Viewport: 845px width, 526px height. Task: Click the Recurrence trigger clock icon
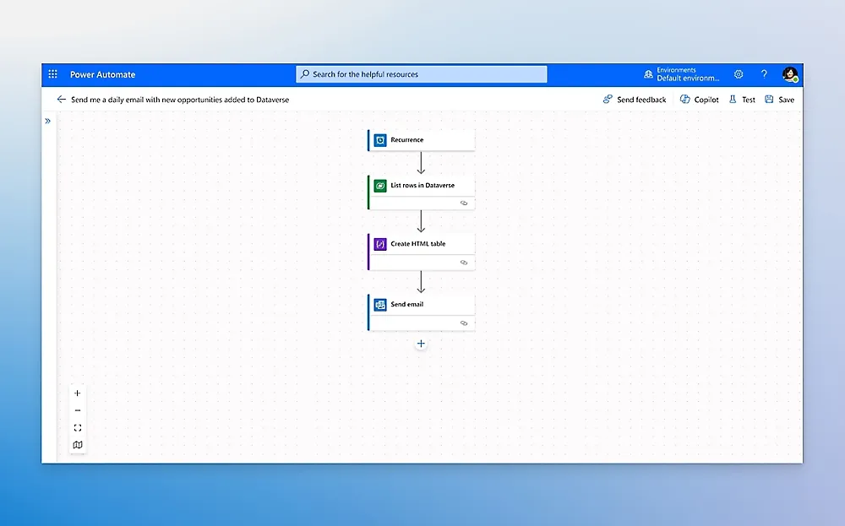(380, 140)
